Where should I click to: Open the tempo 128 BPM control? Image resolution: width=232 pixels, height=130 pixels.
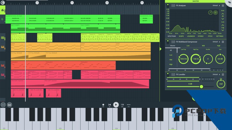[122, 105]
